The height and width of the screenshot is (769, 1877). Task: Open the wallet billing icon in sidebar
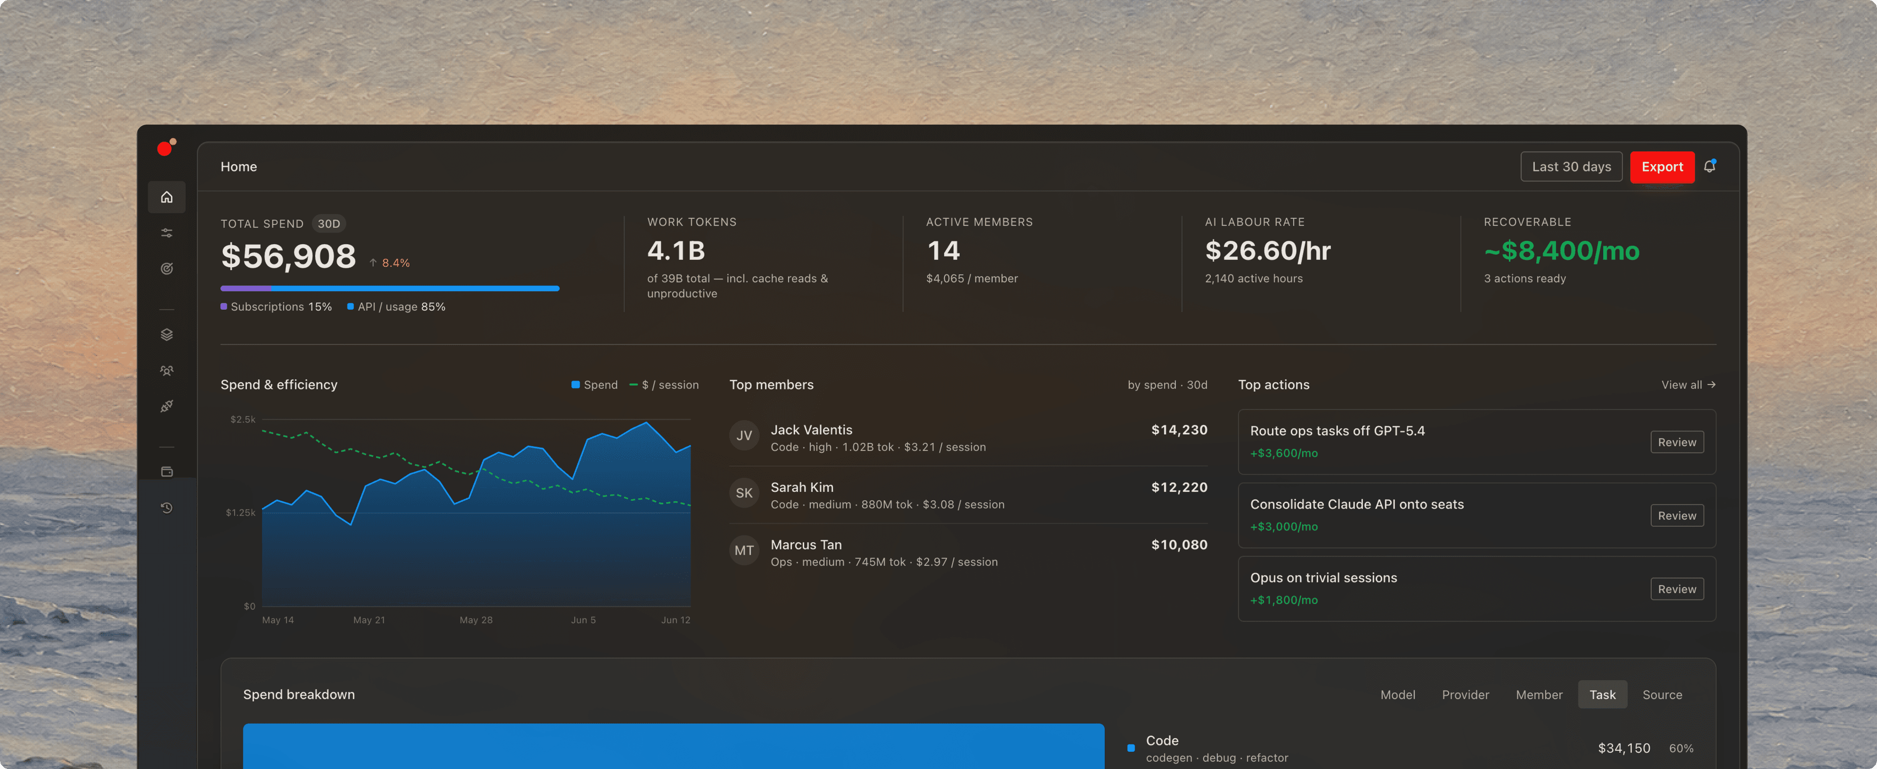tap(166, 472)
